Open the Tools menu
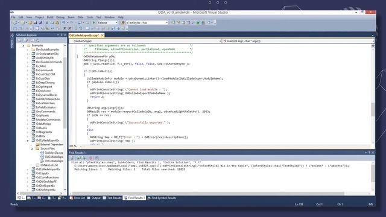 click(x=90, y=17)
